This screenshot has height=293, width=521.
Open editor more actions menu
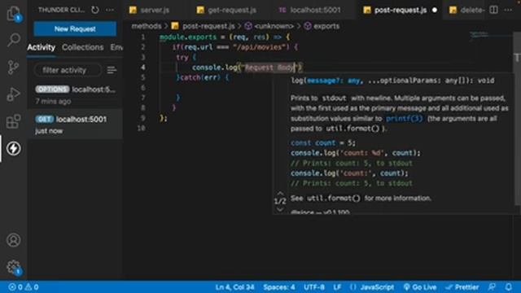click(508, 10)
